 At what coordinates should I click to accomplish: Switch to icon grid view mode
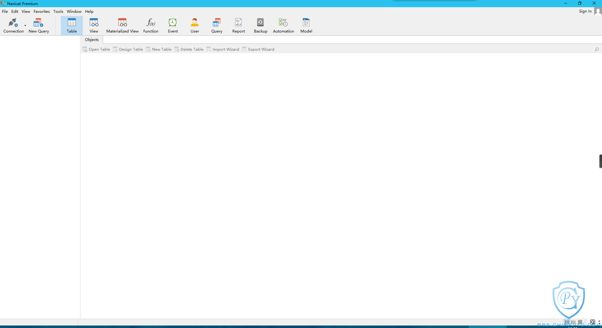tap(567, 322)
